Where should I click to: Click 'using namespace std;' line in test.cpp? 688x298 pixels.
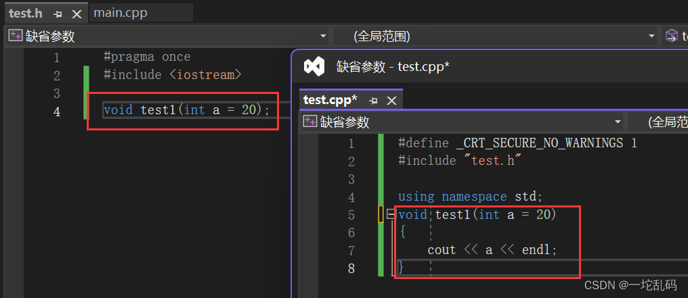[470, 197]
